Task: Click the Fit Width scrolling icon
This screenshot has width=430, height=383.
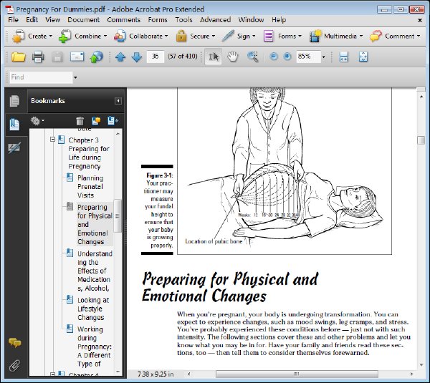Action: (343, 57)
